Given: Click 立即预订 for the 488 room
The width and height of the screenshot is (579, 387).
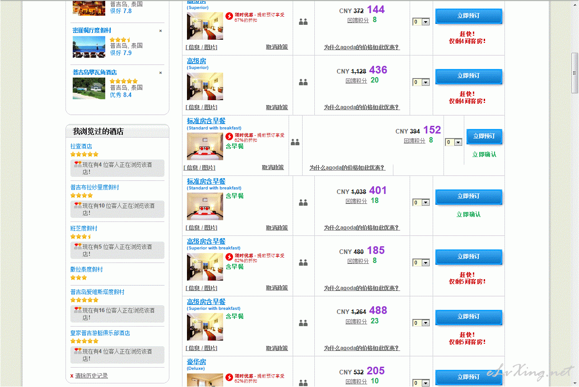Looking at the screenshot, I should [469, 317].
